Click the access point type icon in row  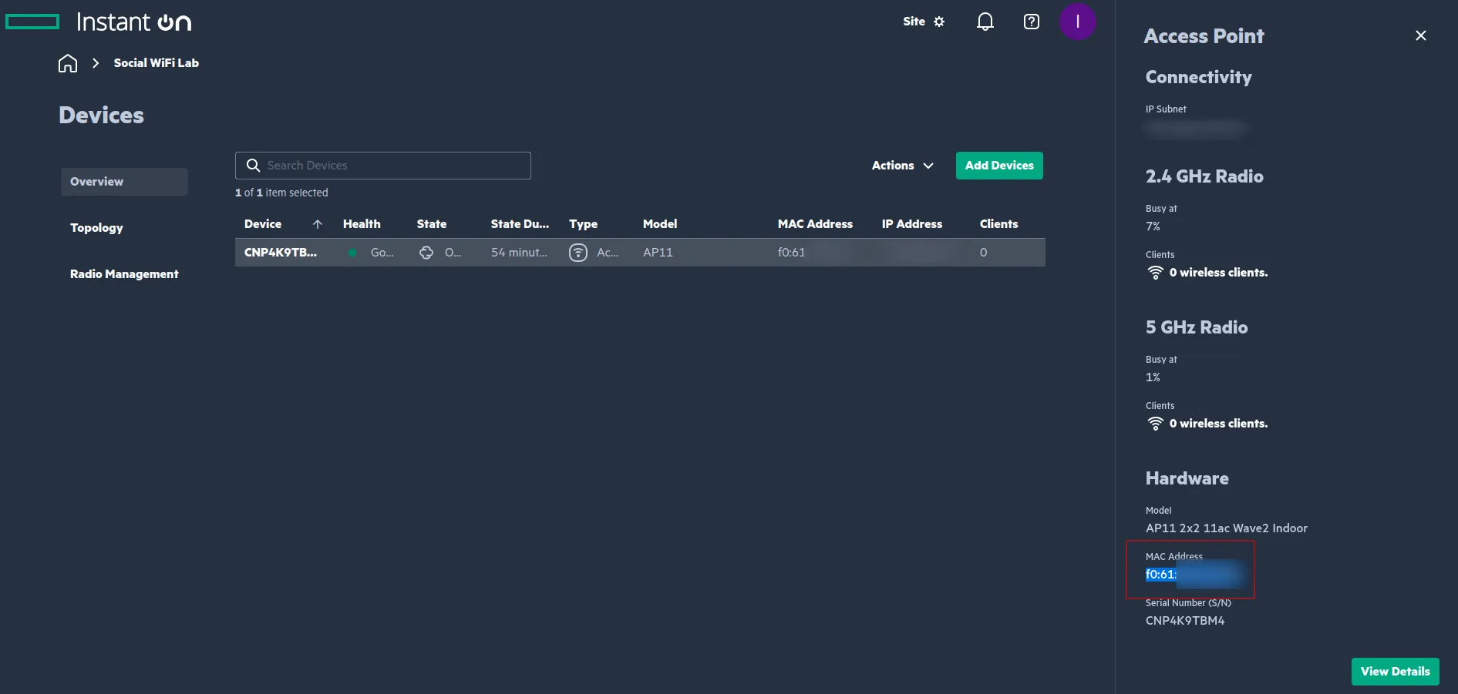pyautogui.click(x=577, y=253)
